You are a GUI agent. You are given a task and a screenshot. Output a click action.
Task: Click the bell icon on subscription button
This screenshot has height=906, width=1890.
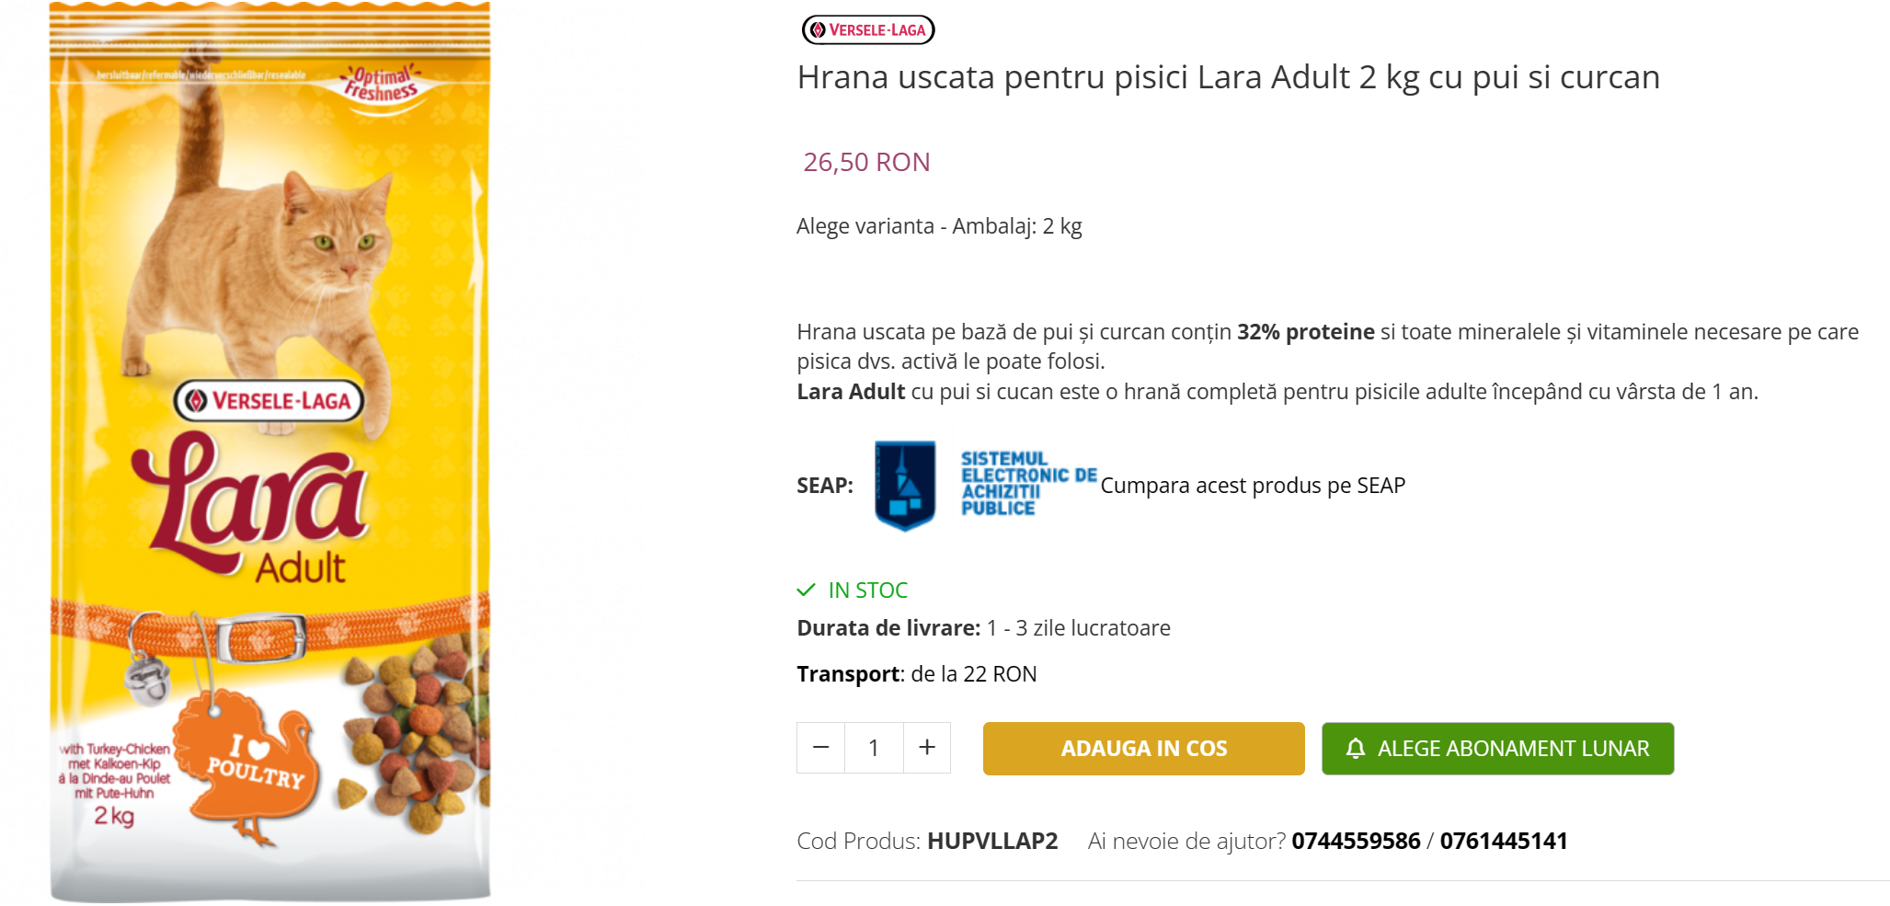click(x=1355, y=749)
